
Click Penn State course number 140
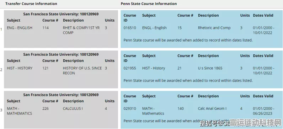[181, 109]
